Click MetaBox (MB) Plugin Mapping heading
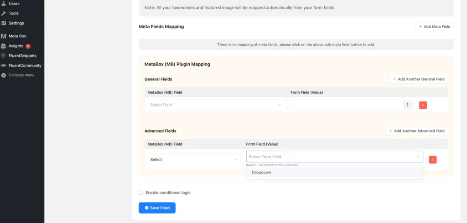 coord(177,64)
